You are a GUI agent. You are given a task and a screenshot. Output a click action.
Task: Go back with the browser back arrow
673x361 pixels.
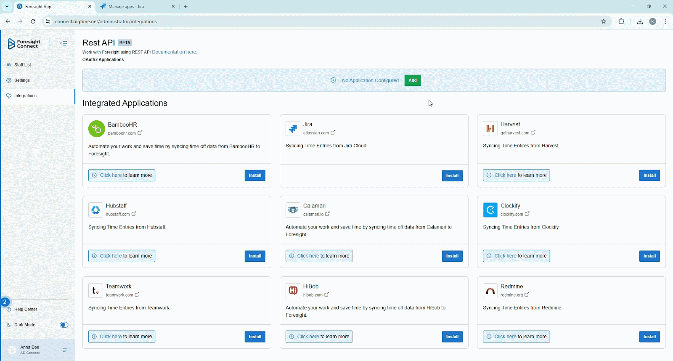[x=8, y=21]
